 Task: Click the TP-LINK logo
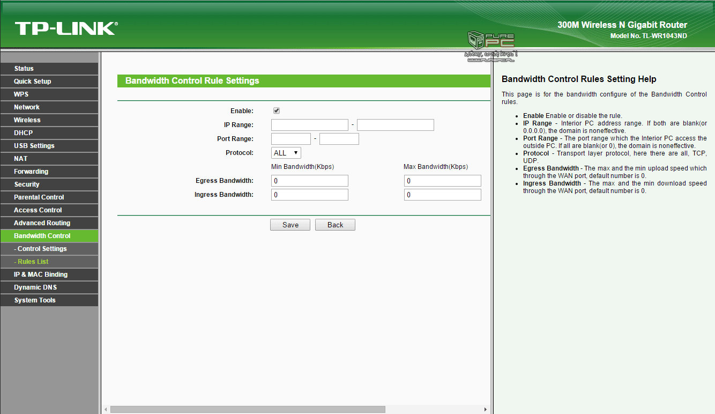[66, 28]
